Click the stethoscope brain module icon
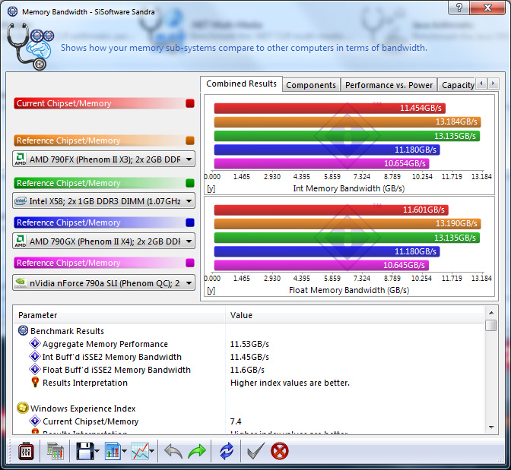The height and width of the screenshot is (470, 511). pyautogui.click(x=30, y=46)
